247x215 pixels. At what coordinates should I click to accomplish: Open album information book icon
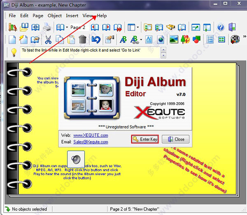35,27
